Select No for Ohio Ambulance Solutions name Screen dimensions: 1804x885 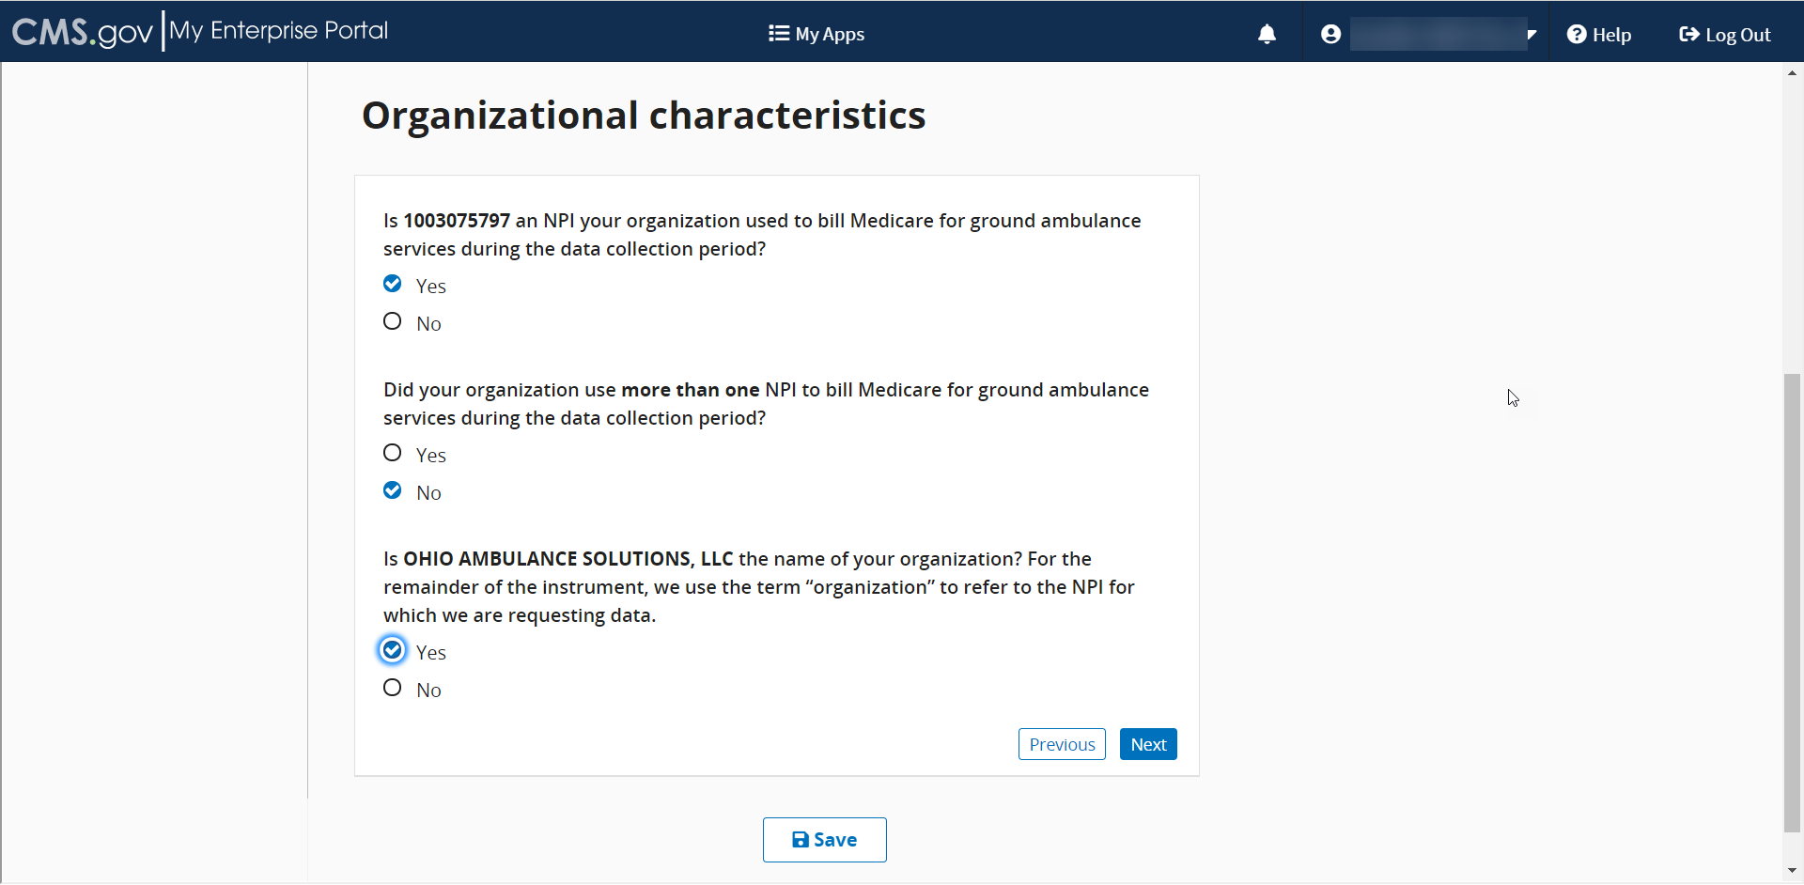393,689
